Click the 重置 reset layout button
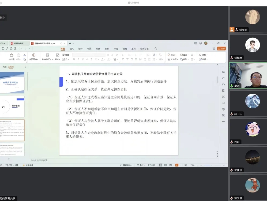The height and width of the screenshot is (201, 267). click(x=66, y=55)
